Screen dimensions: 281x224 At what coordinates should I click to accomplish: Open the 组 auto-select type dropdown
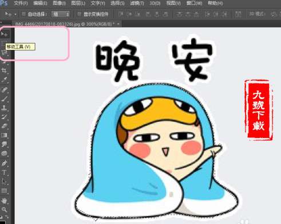tap(60, 14)
